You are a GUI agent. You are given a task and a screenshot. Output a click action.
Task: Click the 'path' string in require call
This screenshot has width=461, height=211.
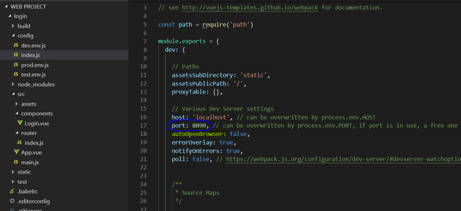[240, 24]
